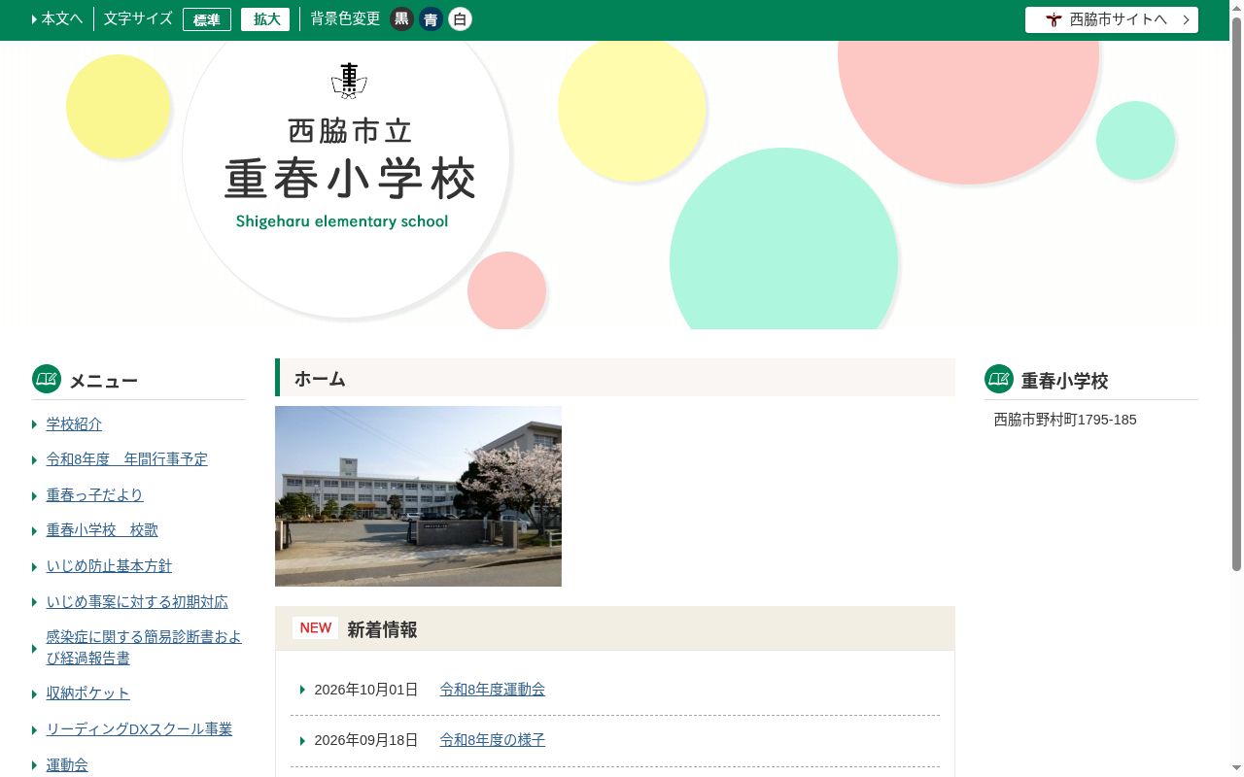The image size is (1244, 777).
Task: Click the ホーム page heading
Action: (x=615, y=378)
